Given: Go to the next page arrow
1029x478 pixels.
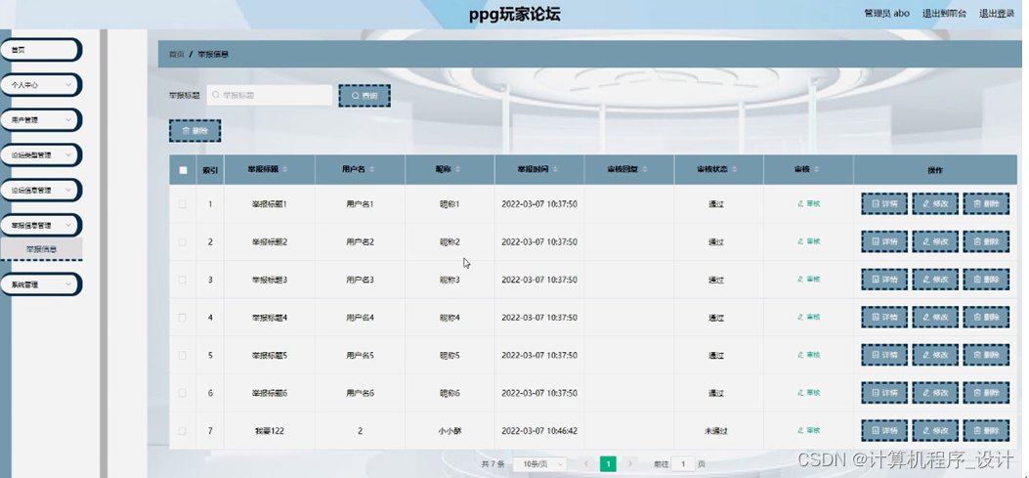Looking at the screenshot, I should point(630,463).
